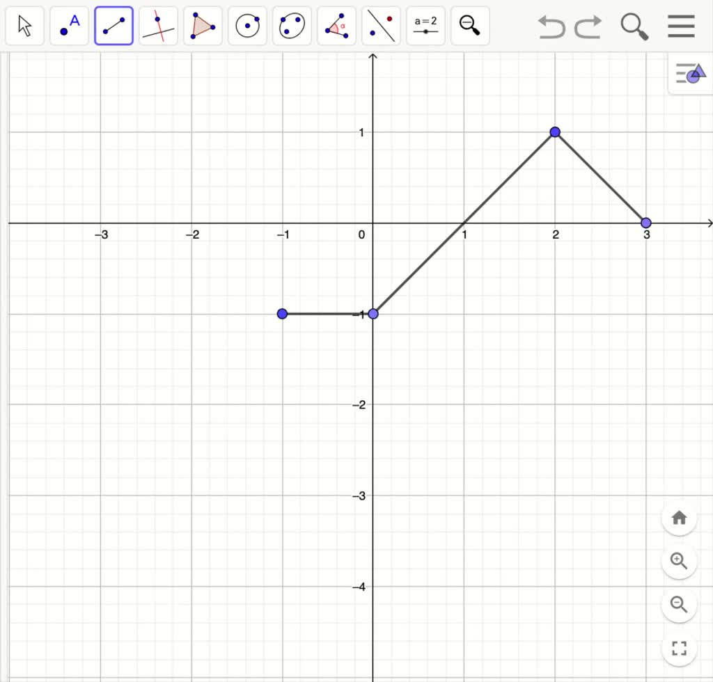
Task: Open the search for materials icon
Action: click(x=634, y=26)
